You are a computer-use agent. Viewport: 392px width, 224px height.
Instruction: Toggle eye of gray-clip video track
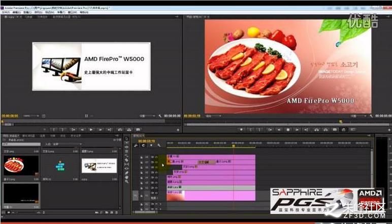[x=156, y=187]
